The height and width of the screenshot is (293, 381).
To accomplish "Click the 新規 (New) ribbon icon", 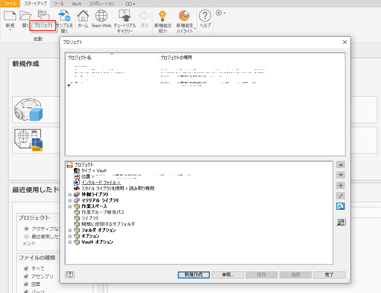I will (10, 16).
